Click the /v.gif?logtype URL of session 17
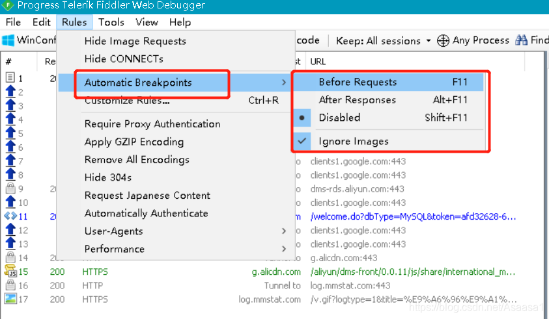Image resolution: width=549 pixels, height=319 pixels. coord(413,300)
